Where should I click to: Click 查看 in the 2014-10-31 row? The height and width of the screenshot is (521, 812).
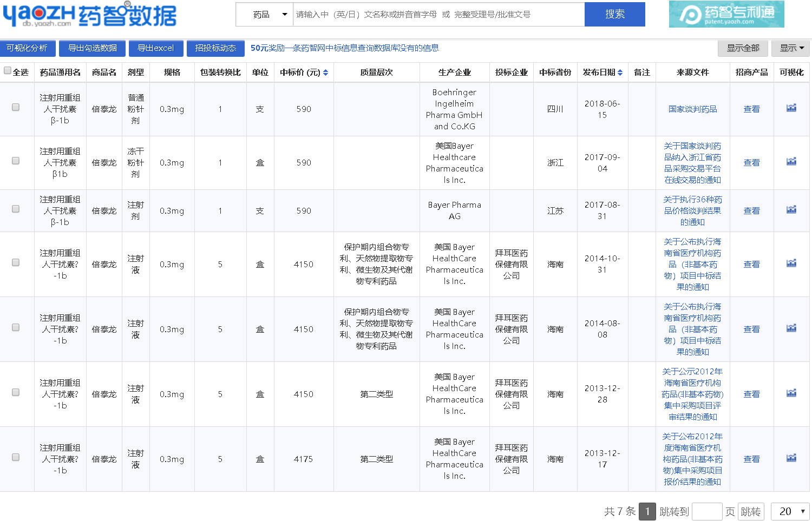click(751, 265)
